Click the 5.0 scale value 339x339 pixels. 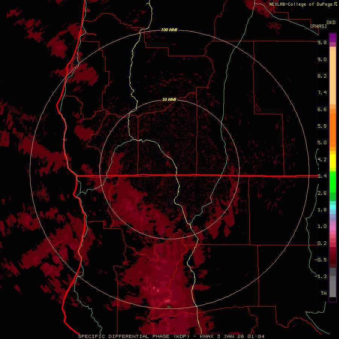point(322,143)
